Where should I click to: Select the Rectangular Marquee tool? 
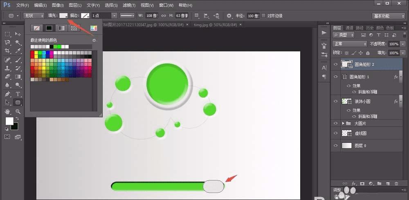pos(7,34)
